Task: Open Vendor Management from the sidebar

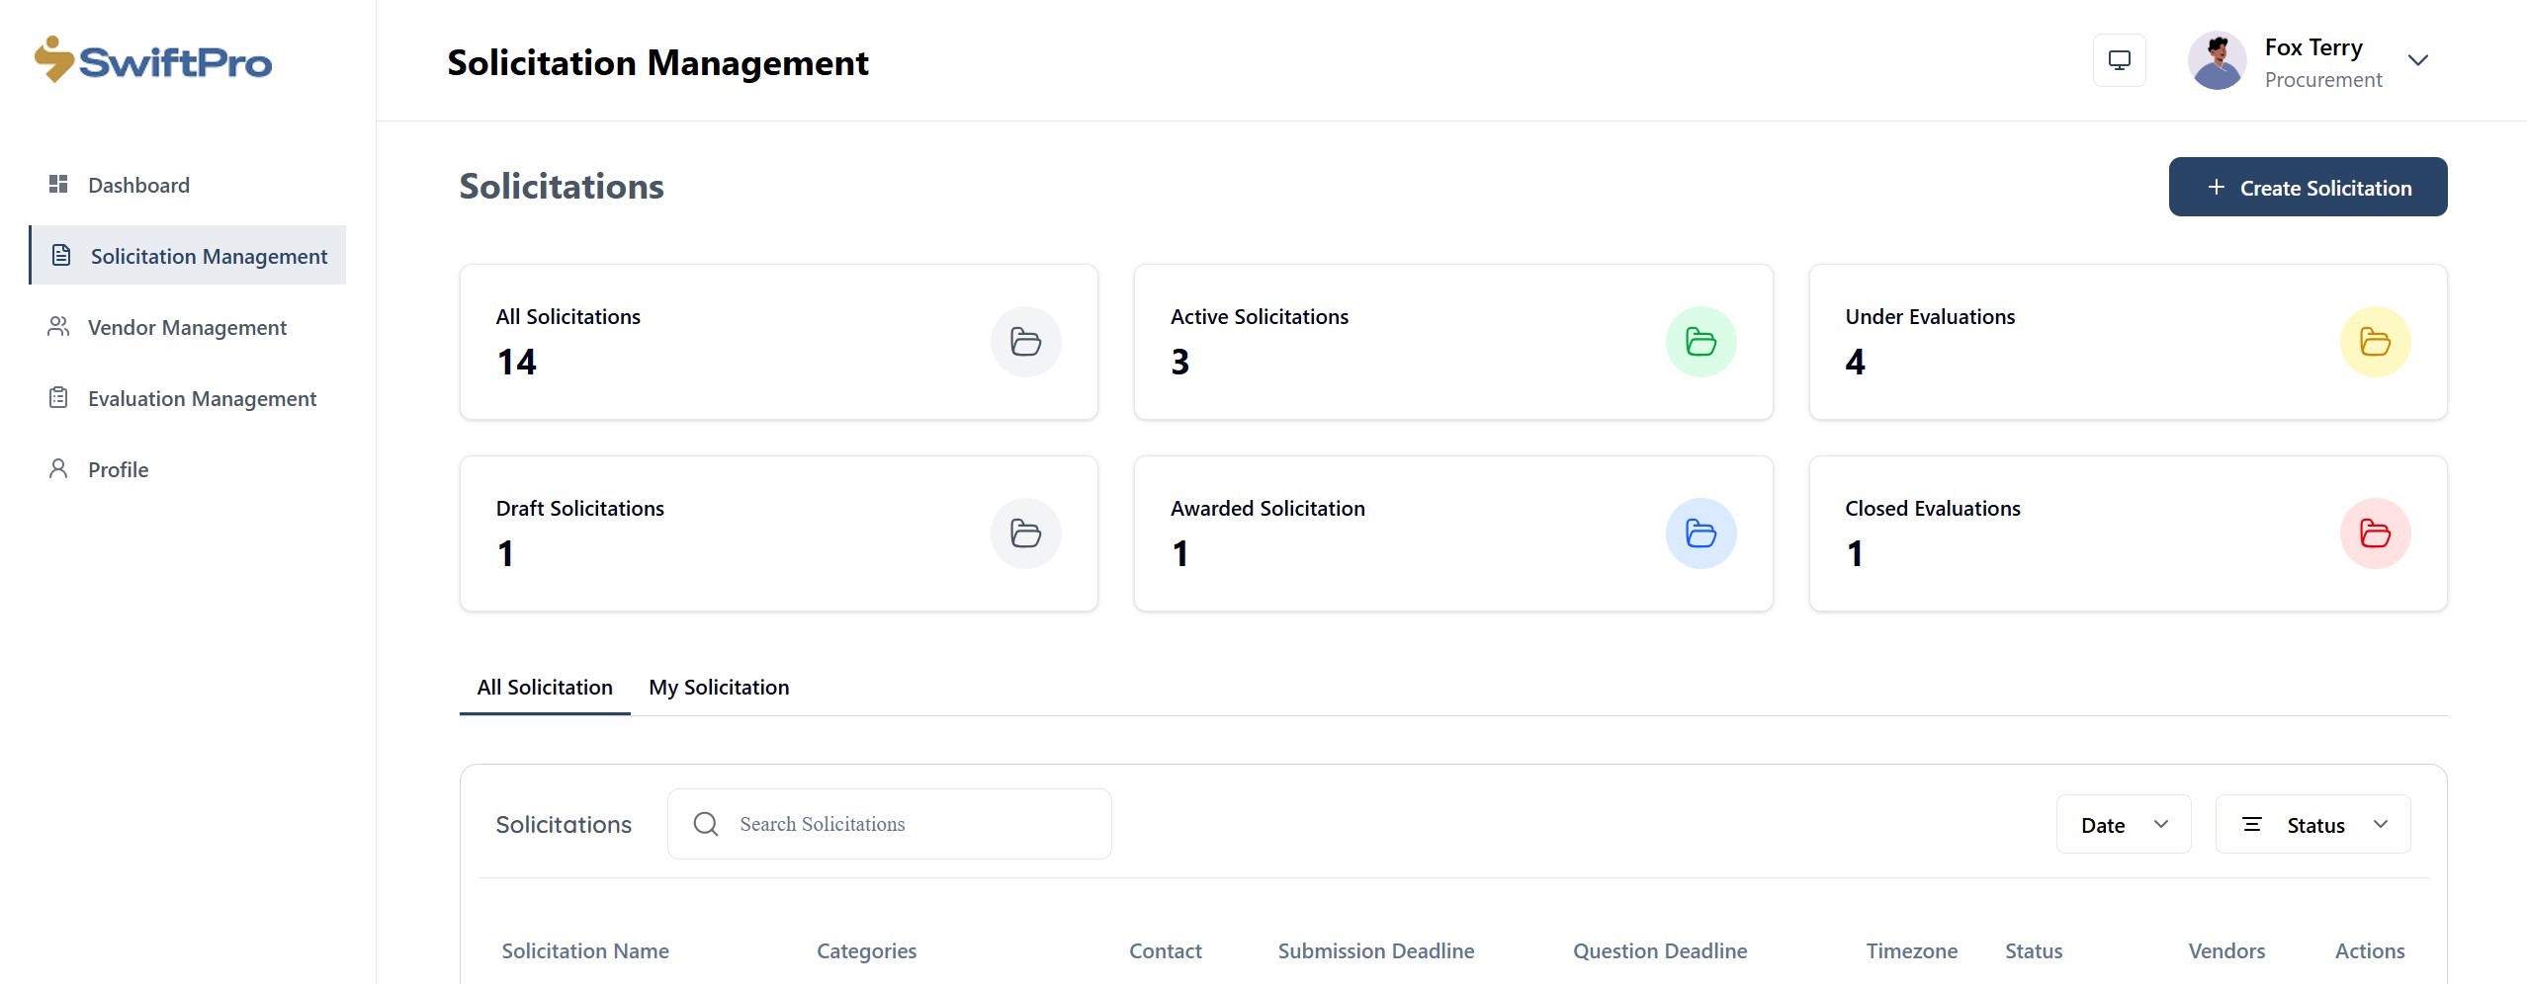Action: (187, 327)
